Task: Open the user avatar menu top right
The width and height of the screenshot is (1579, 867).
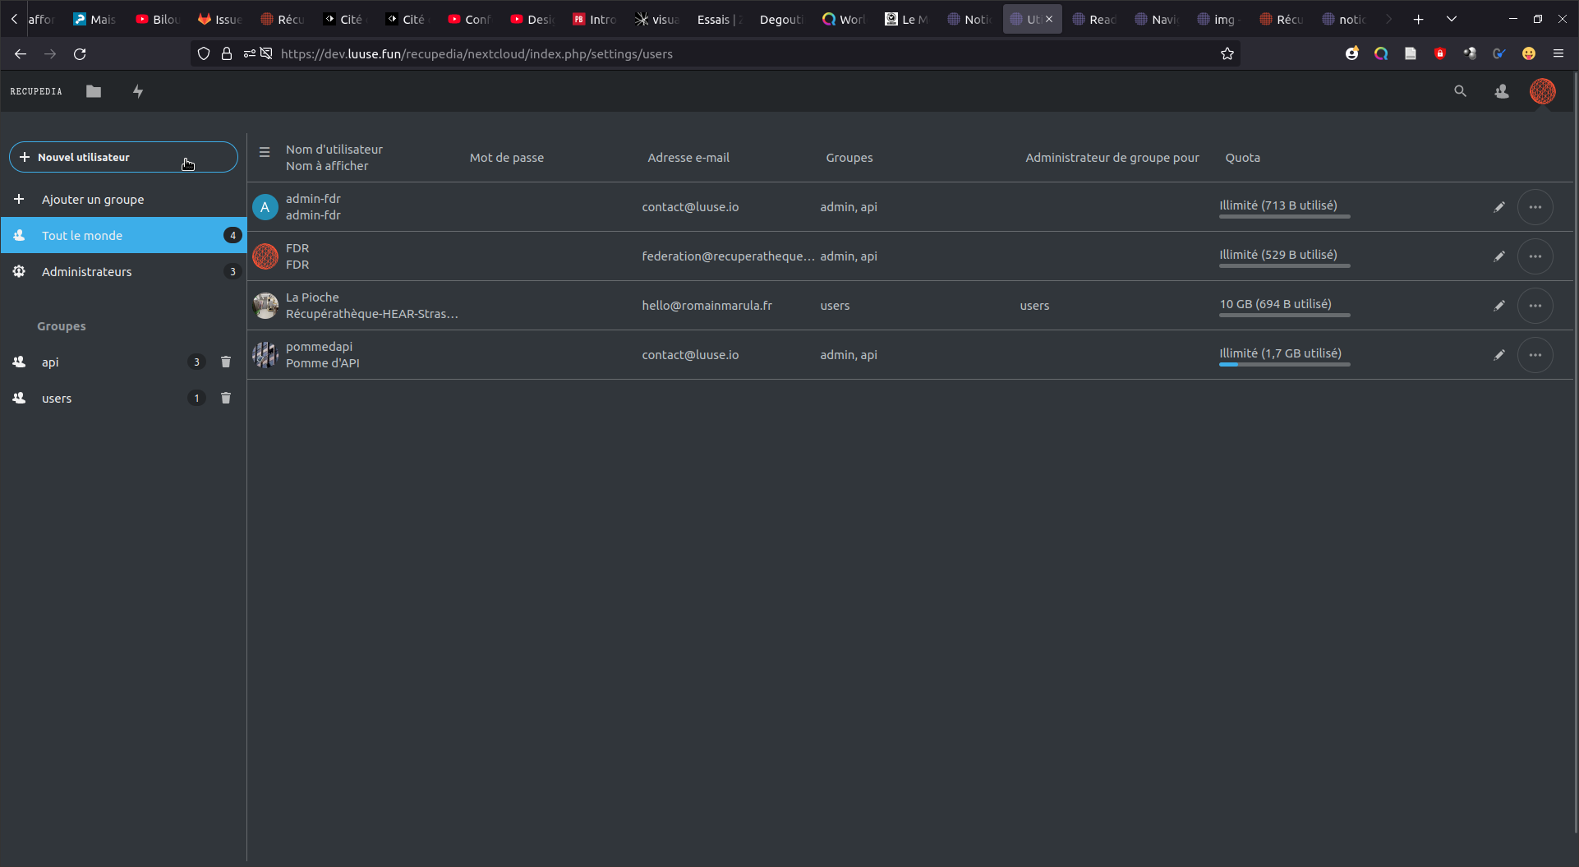Action: point(1542,91)
